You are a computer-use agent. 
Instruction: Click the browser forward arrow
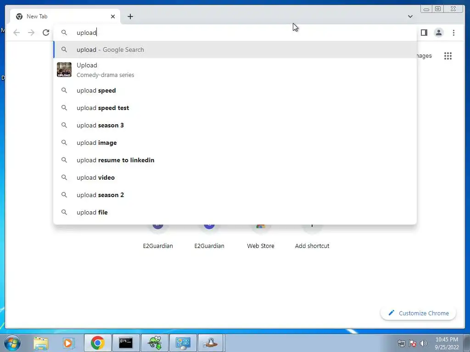click(x=31, y=33)
